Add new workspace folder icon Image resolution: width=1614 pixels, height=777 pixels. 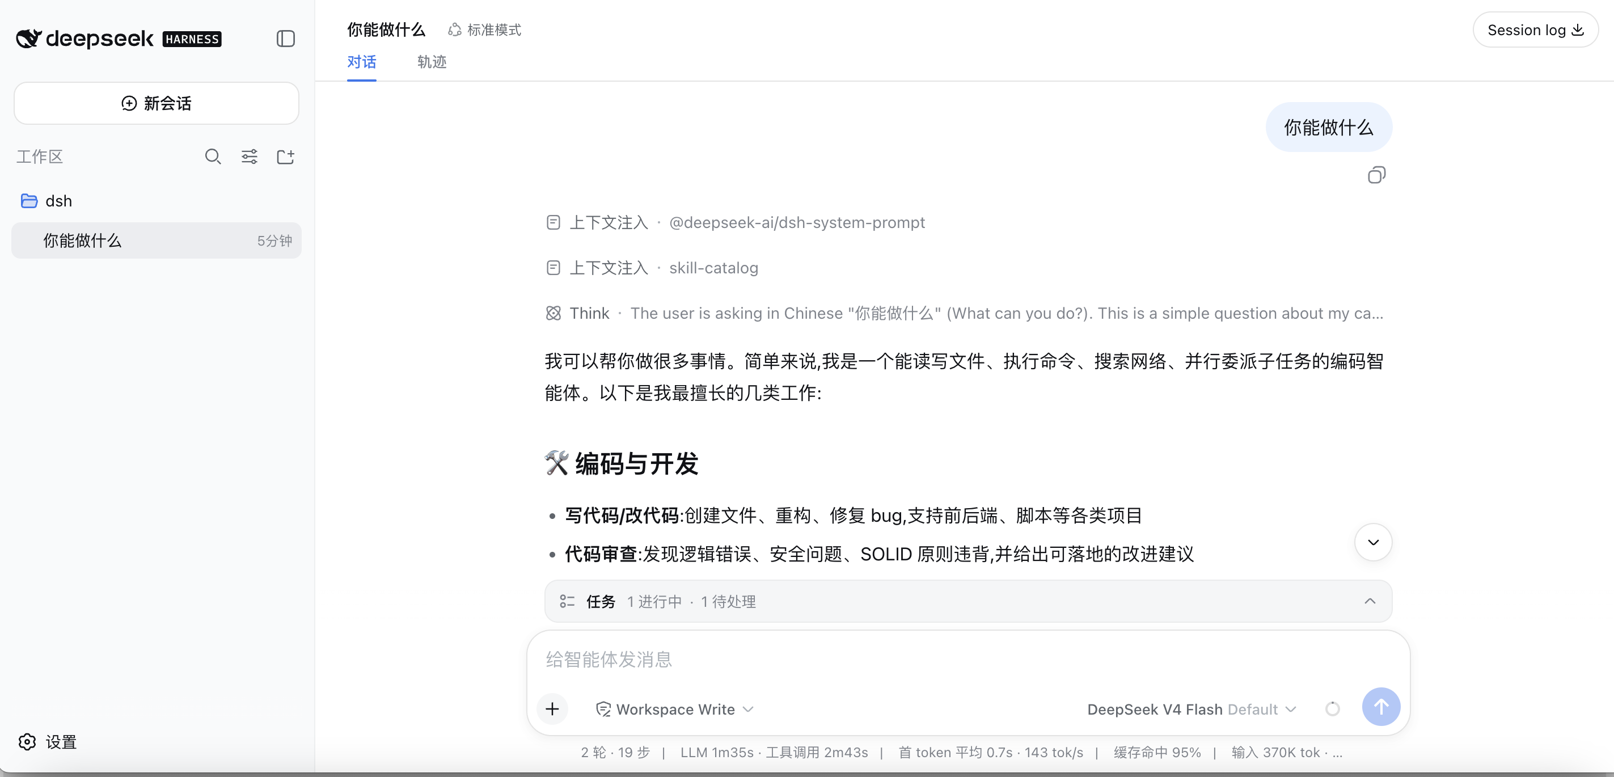(x=286, y=157)
